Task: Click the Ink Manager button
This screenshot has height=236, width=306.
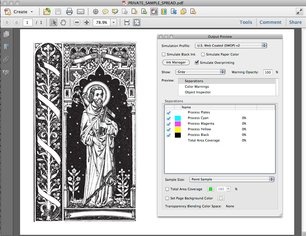Action: pos(176,63)
